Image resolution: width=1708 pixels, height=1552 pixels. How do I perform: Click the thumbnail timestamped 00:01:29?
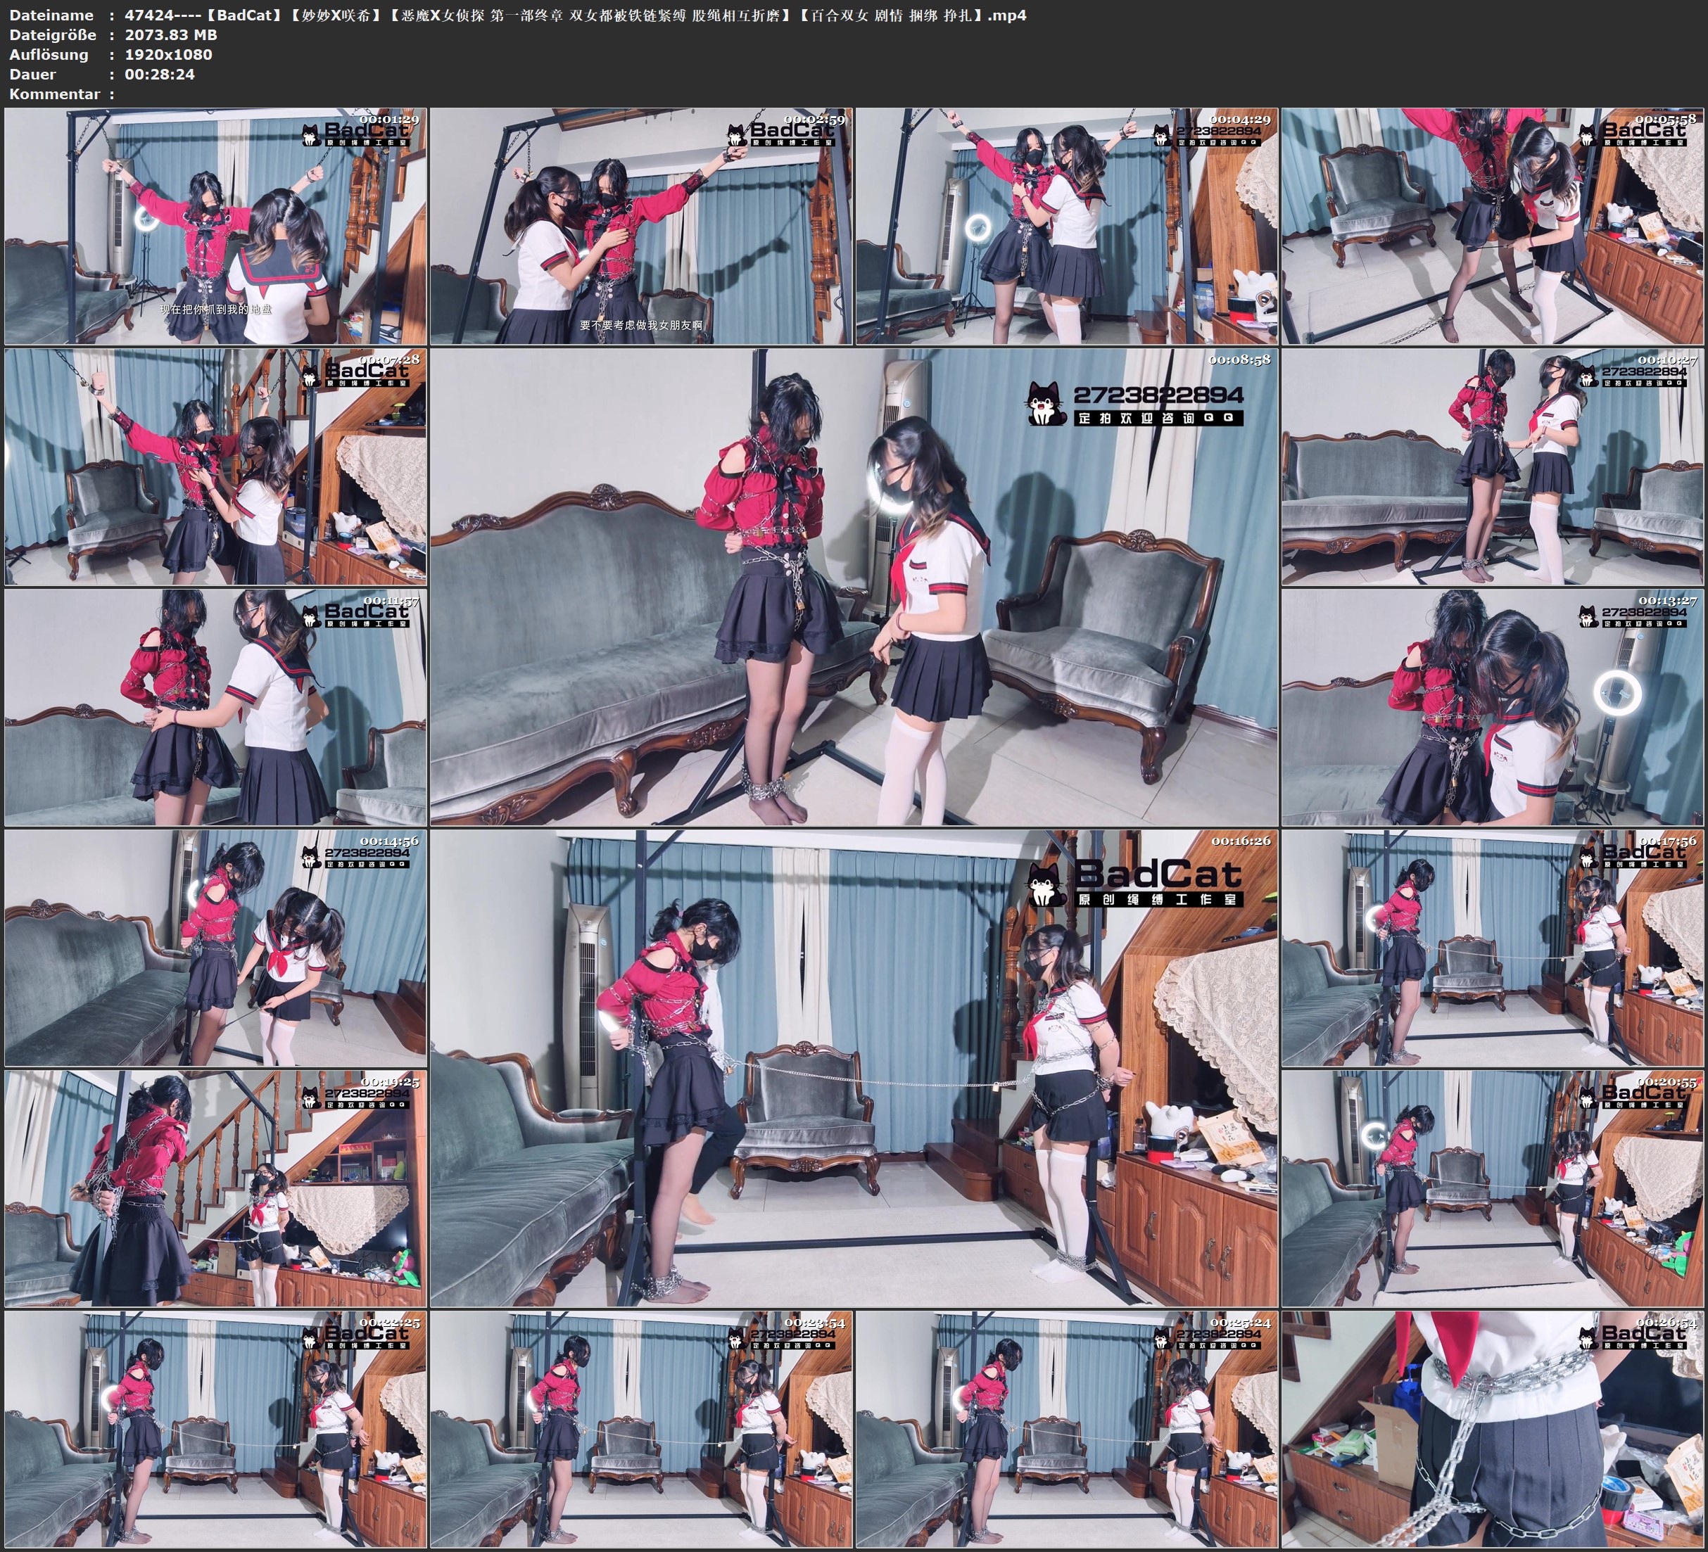(215, 227)
